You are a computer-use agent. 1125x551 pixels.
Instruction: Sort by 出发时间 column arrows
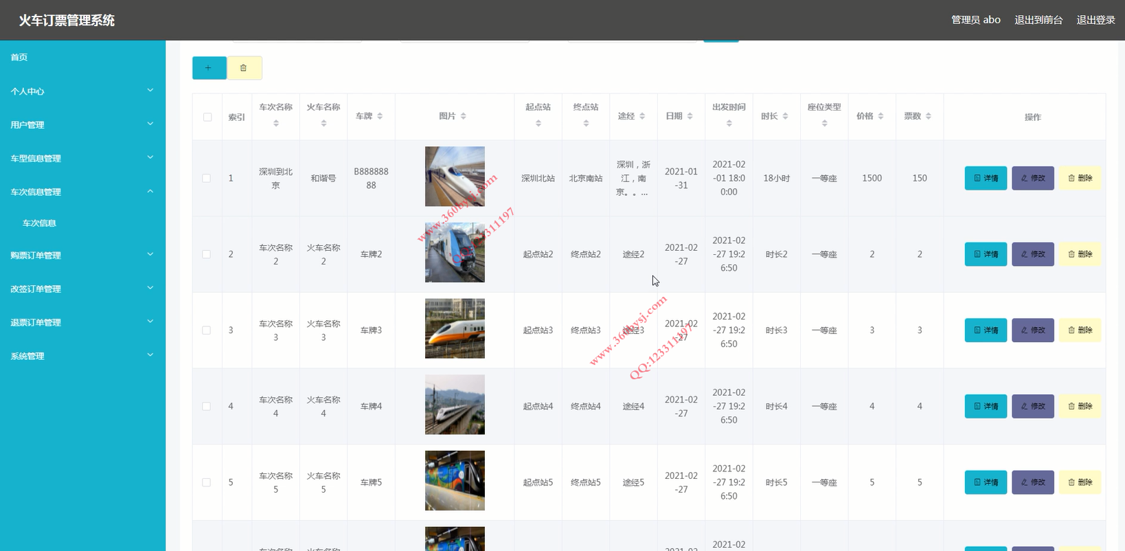point(729,124)
